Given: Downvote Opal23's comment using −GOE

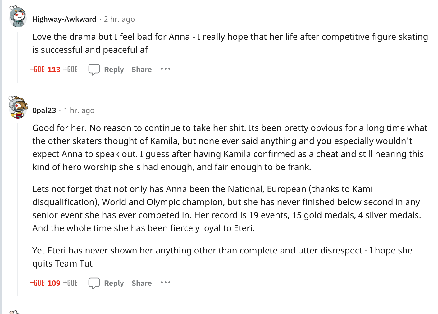Looking at the screenshot, I should click(71, 283).
